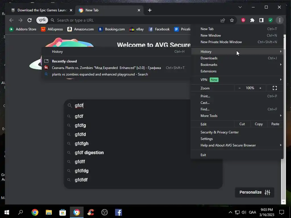Screen dimensions: 291x218
Task: Increase zoom with plus button
Action: tap(260, 88)
